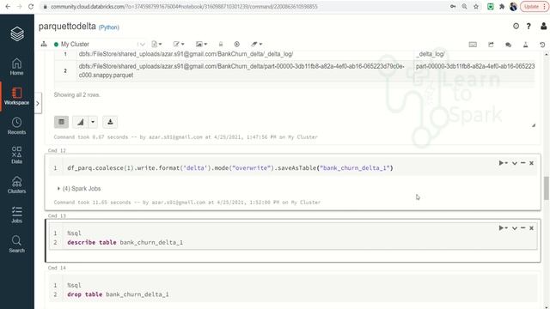This screenshot has width=550, height=309.
Task: Open the Help question mark icon
Action: tap(529, 26)
